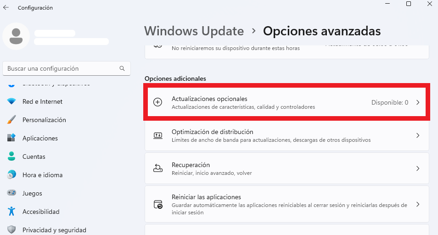Viewport: 438px width, 235px height.
Task: Open Optimización de distribución settings
Action: pyautogui.click(x=287, y=135)
